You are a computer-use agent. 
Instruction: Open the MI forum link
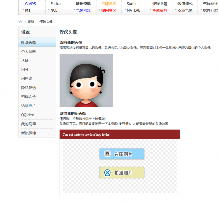(28, 10)
